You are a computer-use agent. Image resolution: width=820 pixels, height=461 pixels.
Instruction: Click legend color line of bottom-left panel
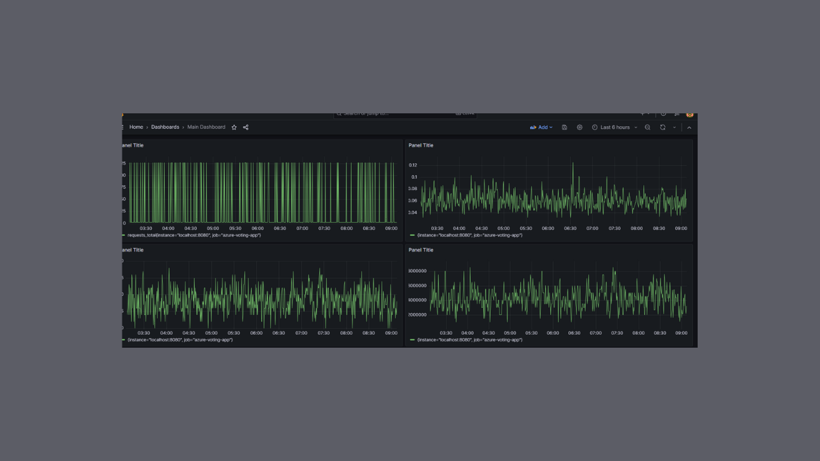(x=124, y=340)
